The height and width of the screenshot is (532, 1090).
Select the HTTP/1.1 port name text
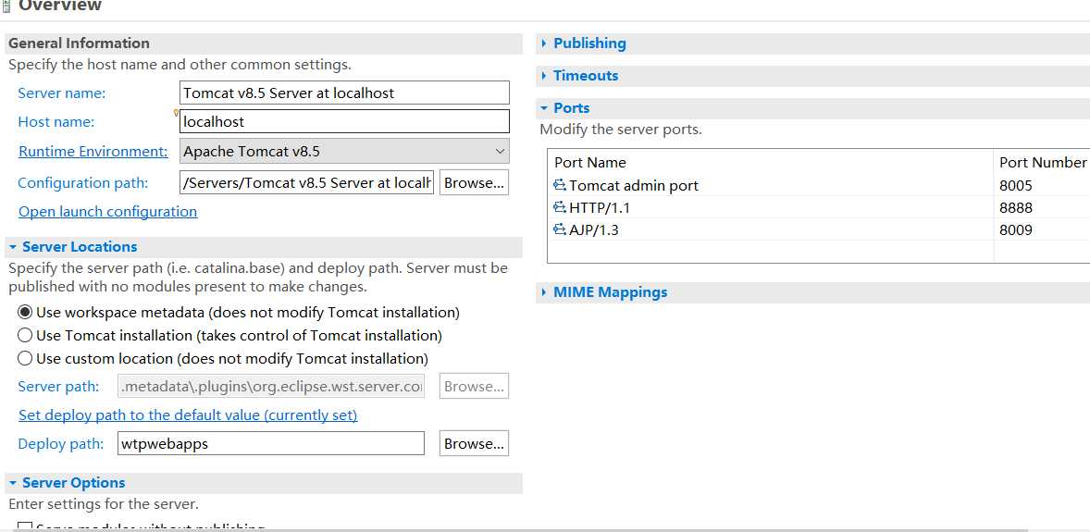pyautogui.click(x=600, y=207)
